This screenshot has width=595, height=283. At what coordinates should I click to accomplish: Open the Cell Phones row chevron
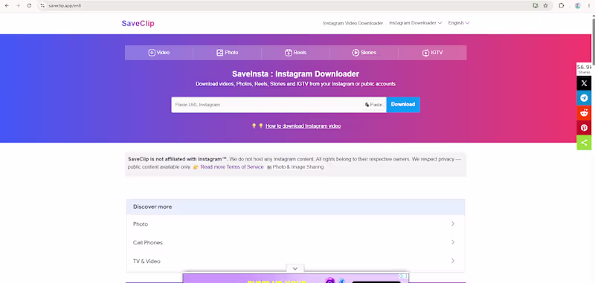[x=453, y=242]
